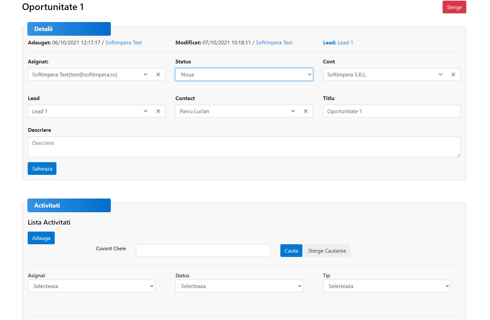
Task: Open the Status dropdown showing Noua
Action: pyautogui.click(x=244, y=74)
